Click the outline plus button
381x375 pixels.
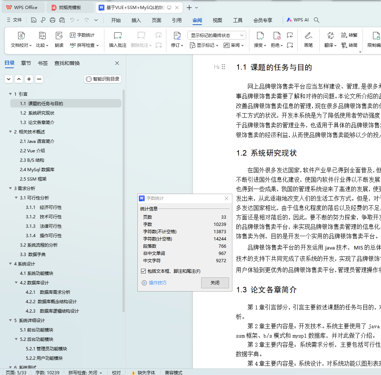[29, 79]
